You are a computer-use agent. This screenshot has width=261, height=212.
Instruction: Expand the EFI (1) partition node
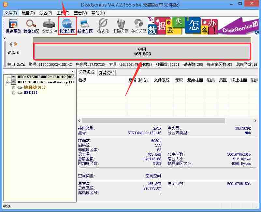point(14,93)
